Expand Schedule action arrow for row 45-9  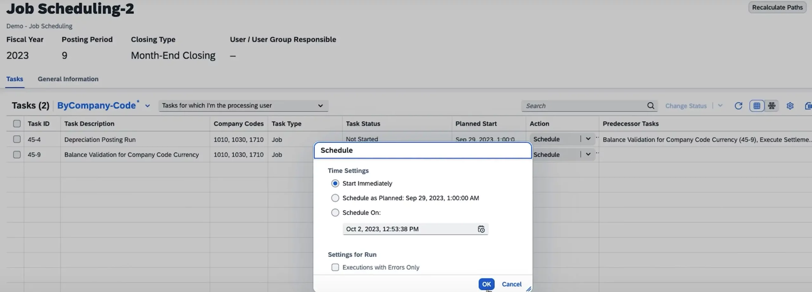tap(588, 154)
